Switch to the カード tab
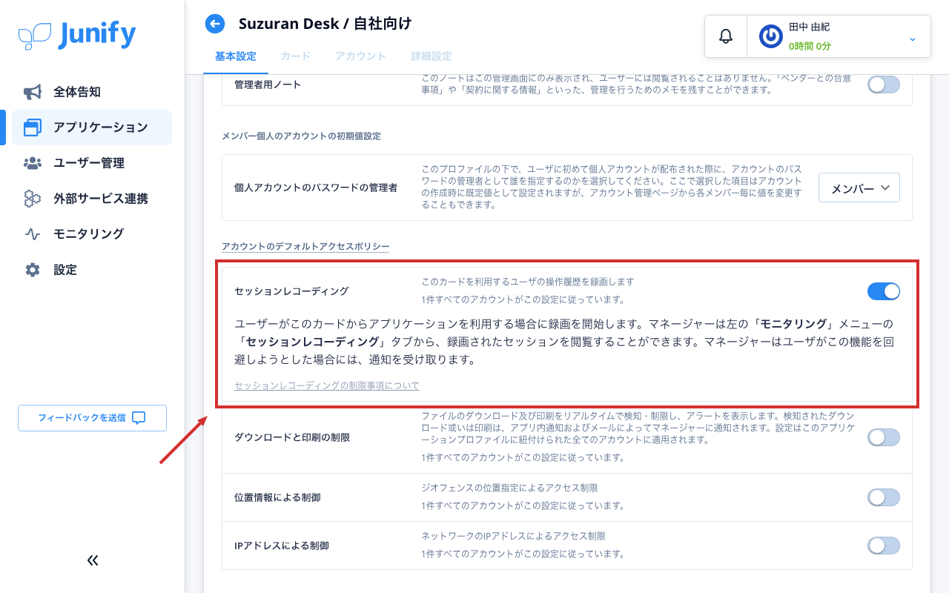 295,56
